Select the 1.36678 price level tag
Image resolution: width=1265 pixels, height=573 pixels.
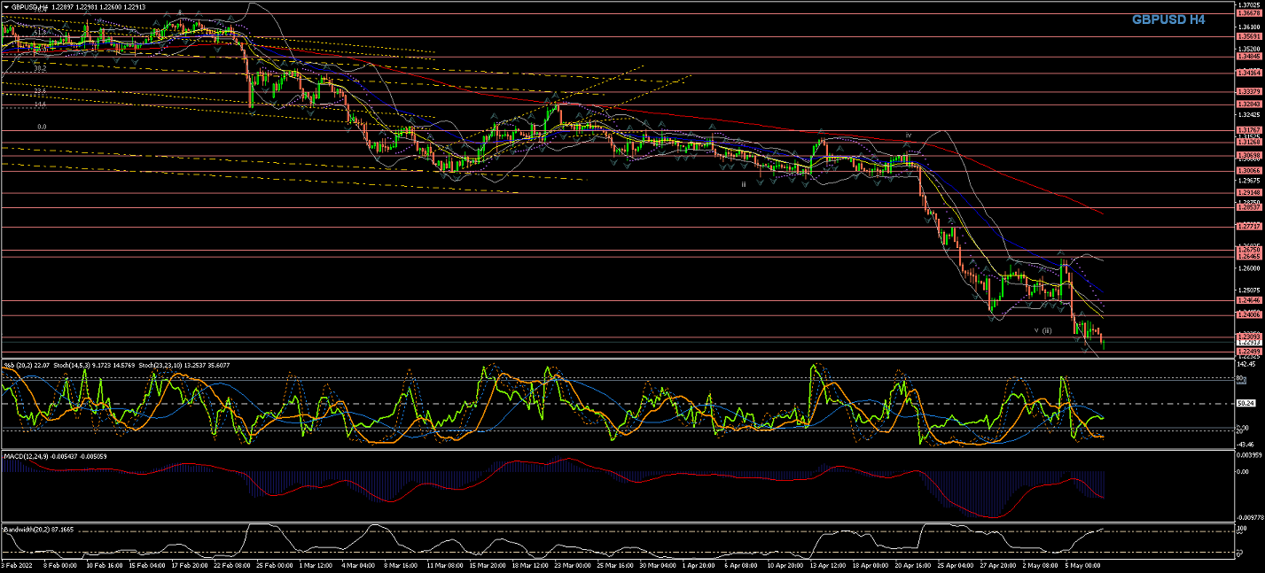(1248, 13)
